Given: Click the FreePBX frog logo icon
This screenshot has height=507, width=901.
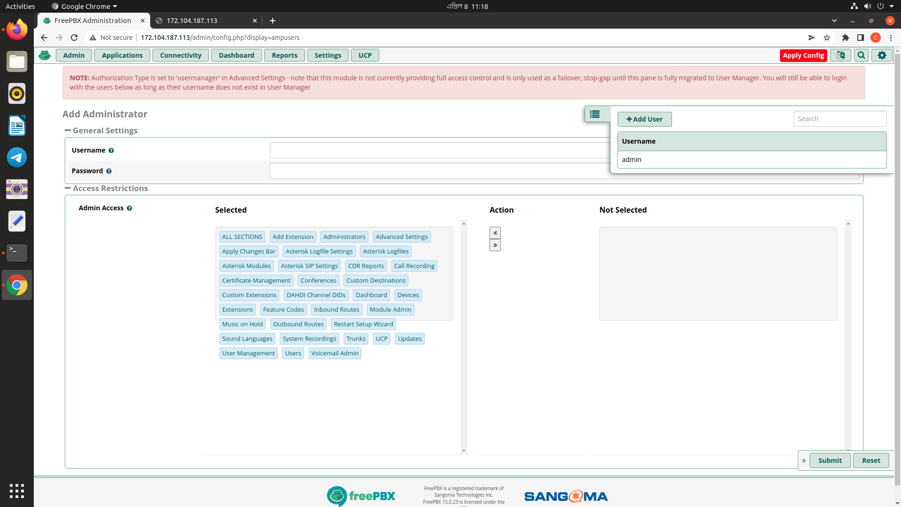Looking at the screenshot, I should (x=45, y=55).
